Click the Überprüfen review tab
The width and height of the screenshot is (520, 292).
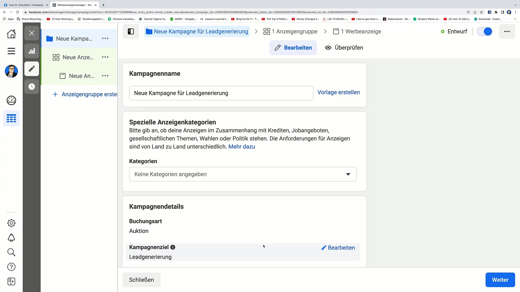(344, 47)
